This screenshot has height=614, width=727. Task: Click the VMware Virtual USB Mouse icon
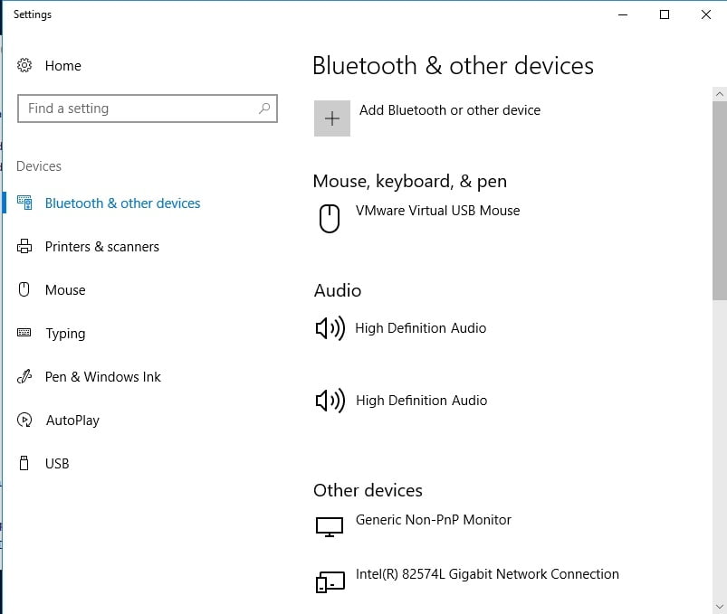[330, 218]
